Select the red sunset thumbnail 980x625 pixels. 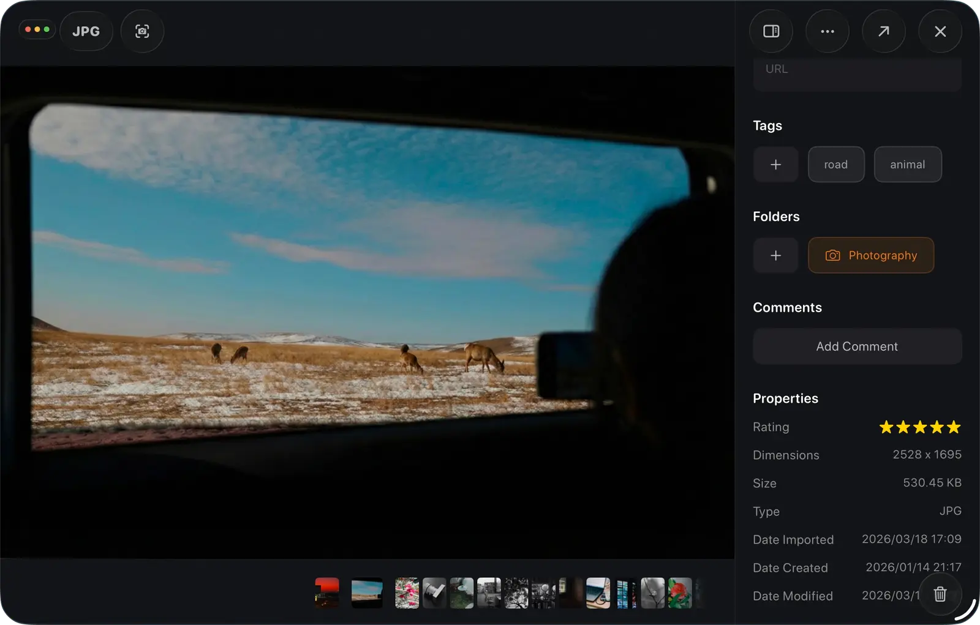(x=327, y=593)
